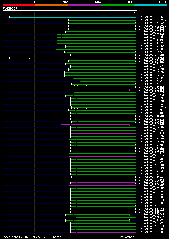Viewport: 169px width, 239px height.
Task: Open hit UniRef100_A8HNC0
Action: pyautogui.click(x=152, y=17)
